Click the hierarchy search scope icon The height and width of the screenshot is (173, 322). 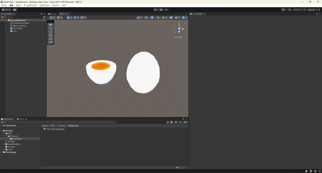(44, 17)
